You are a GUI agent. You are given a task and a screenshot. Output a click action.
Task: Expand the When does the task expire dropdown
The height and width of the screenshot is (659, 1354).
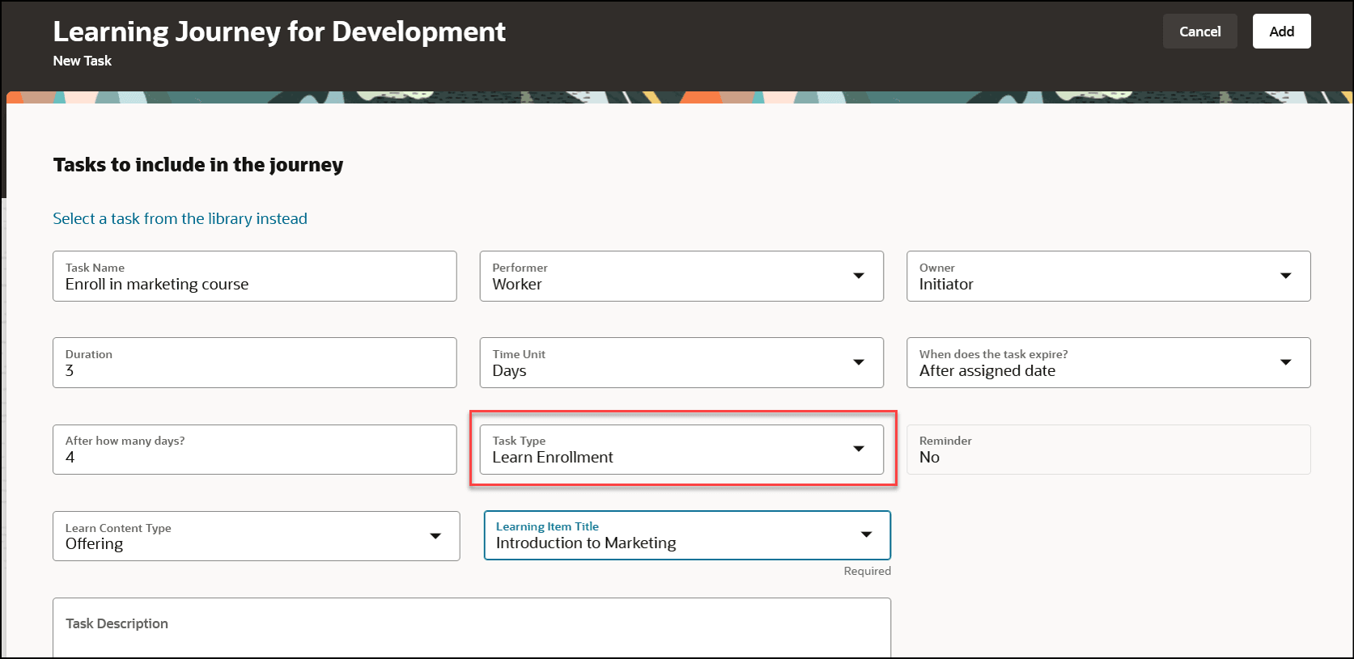click(1109, 363)
